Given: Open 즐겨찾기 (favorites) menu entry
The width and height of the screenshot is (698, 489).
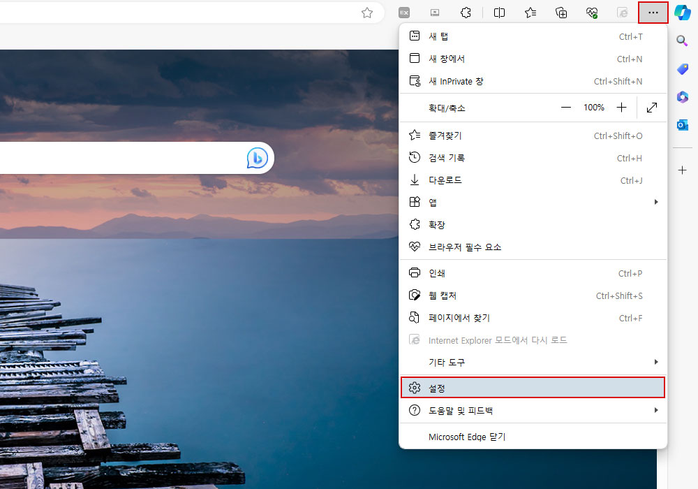Looking at the screenshot, I should 533,136.
